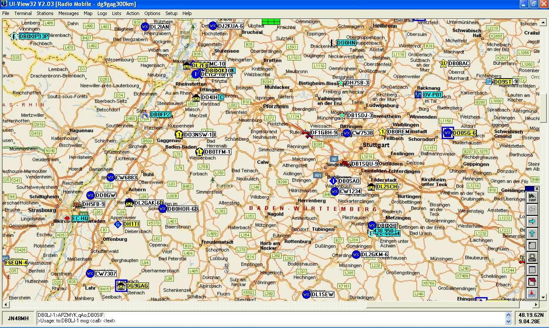Click the 438.950 frequency label
Screen dimensions: 549x328
coord(384,231)
